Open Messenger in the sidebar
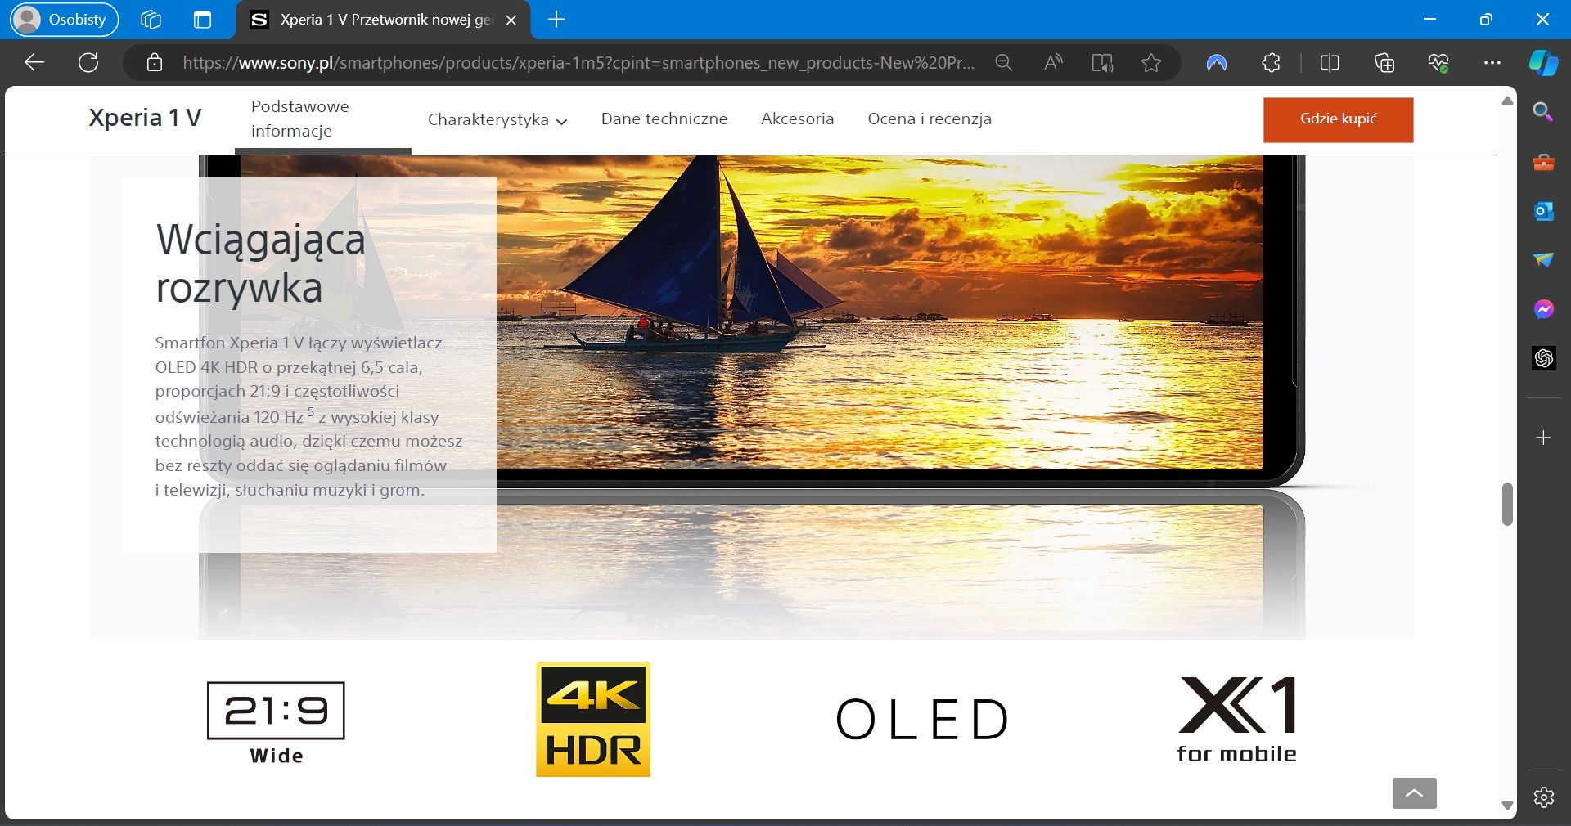The width and height of the screenshot is (1571, 826). click(1543, 309)
